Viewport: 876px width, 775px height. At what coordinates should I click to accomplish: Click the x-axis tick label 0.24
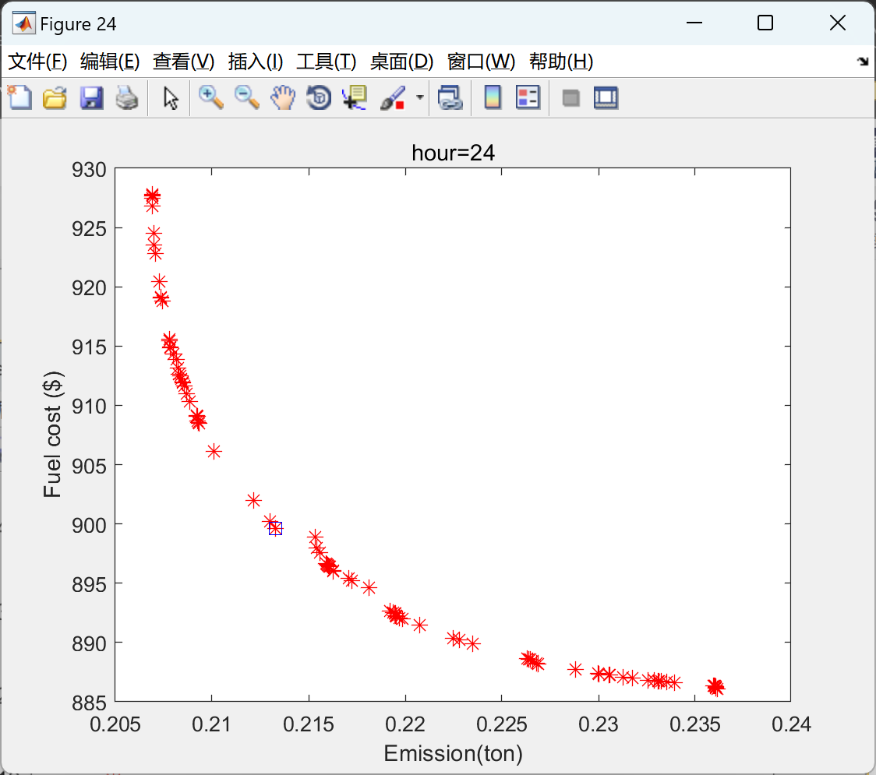pos(791,724)
